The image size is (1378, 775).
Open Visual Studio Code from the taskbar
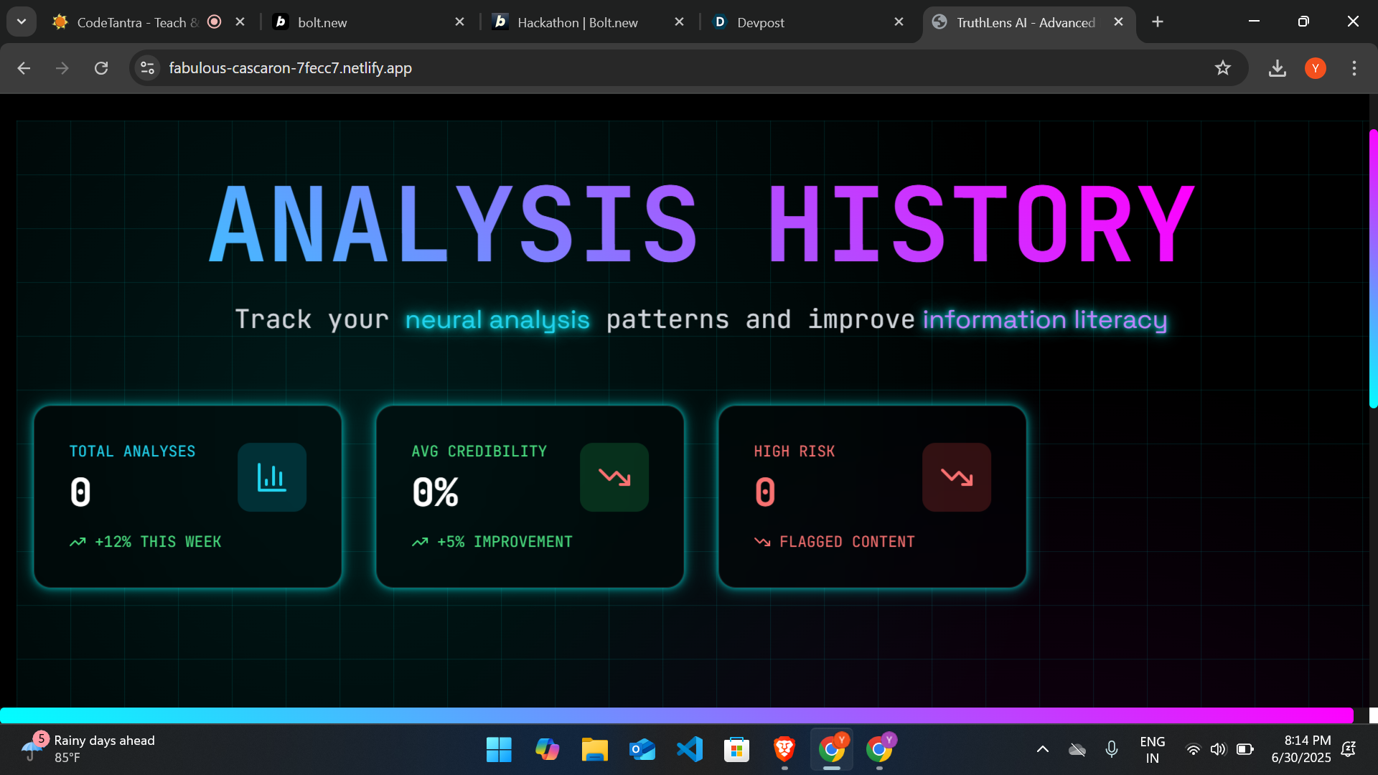coord(690,750)
